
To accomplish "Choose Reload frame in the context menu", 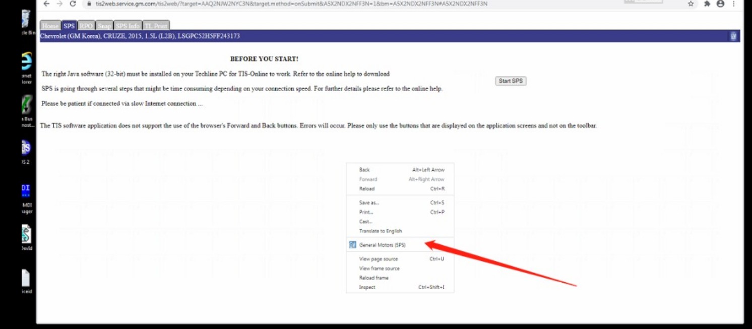I will coord(400,278).
